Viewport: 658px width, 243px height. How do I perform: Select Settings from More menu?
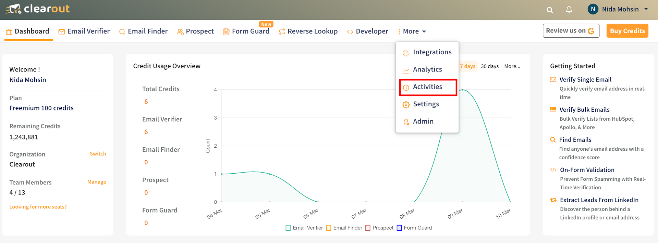coord(427,104)
